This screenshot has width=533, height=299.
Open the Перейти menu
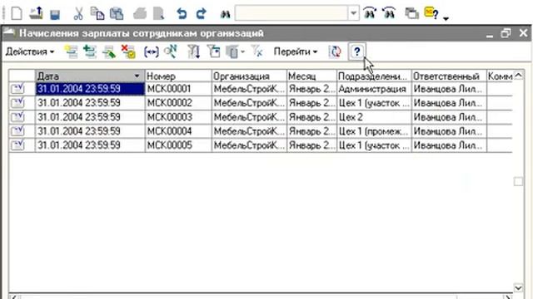click(296, 51)
